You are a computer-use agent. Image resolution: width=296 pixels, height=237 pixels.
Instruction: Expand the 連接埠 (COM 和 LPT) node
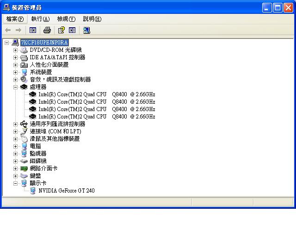tap(15, 131)
